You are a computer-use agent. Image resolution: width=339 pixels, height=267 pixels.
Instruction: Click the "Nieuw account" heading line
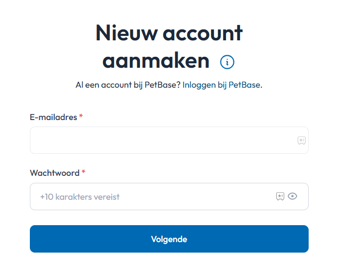(x=169, y=33)
